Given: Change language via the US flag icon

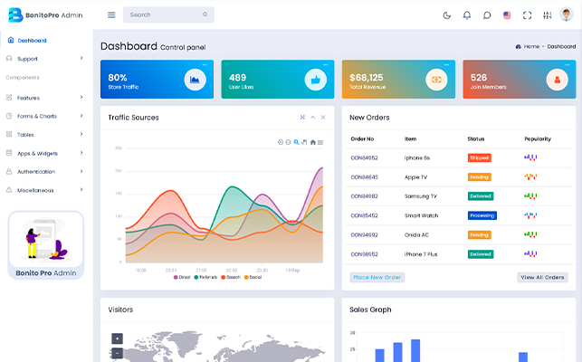Looking at the screenshot, I should (x=507, y=15).
